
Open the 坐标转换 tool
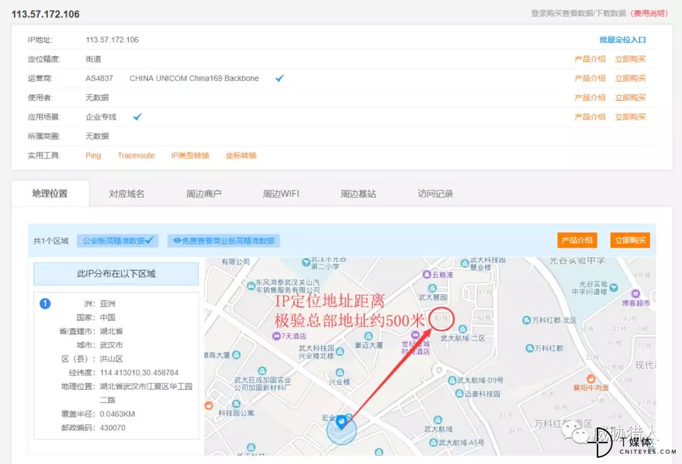(241, 155)
